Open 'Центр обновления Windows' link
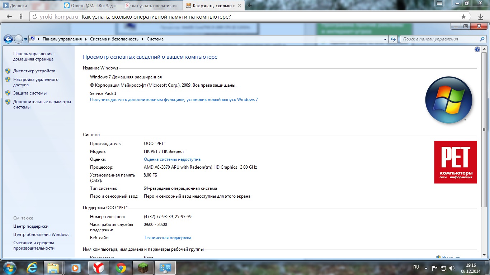490x275 pixels. point(41,235)
